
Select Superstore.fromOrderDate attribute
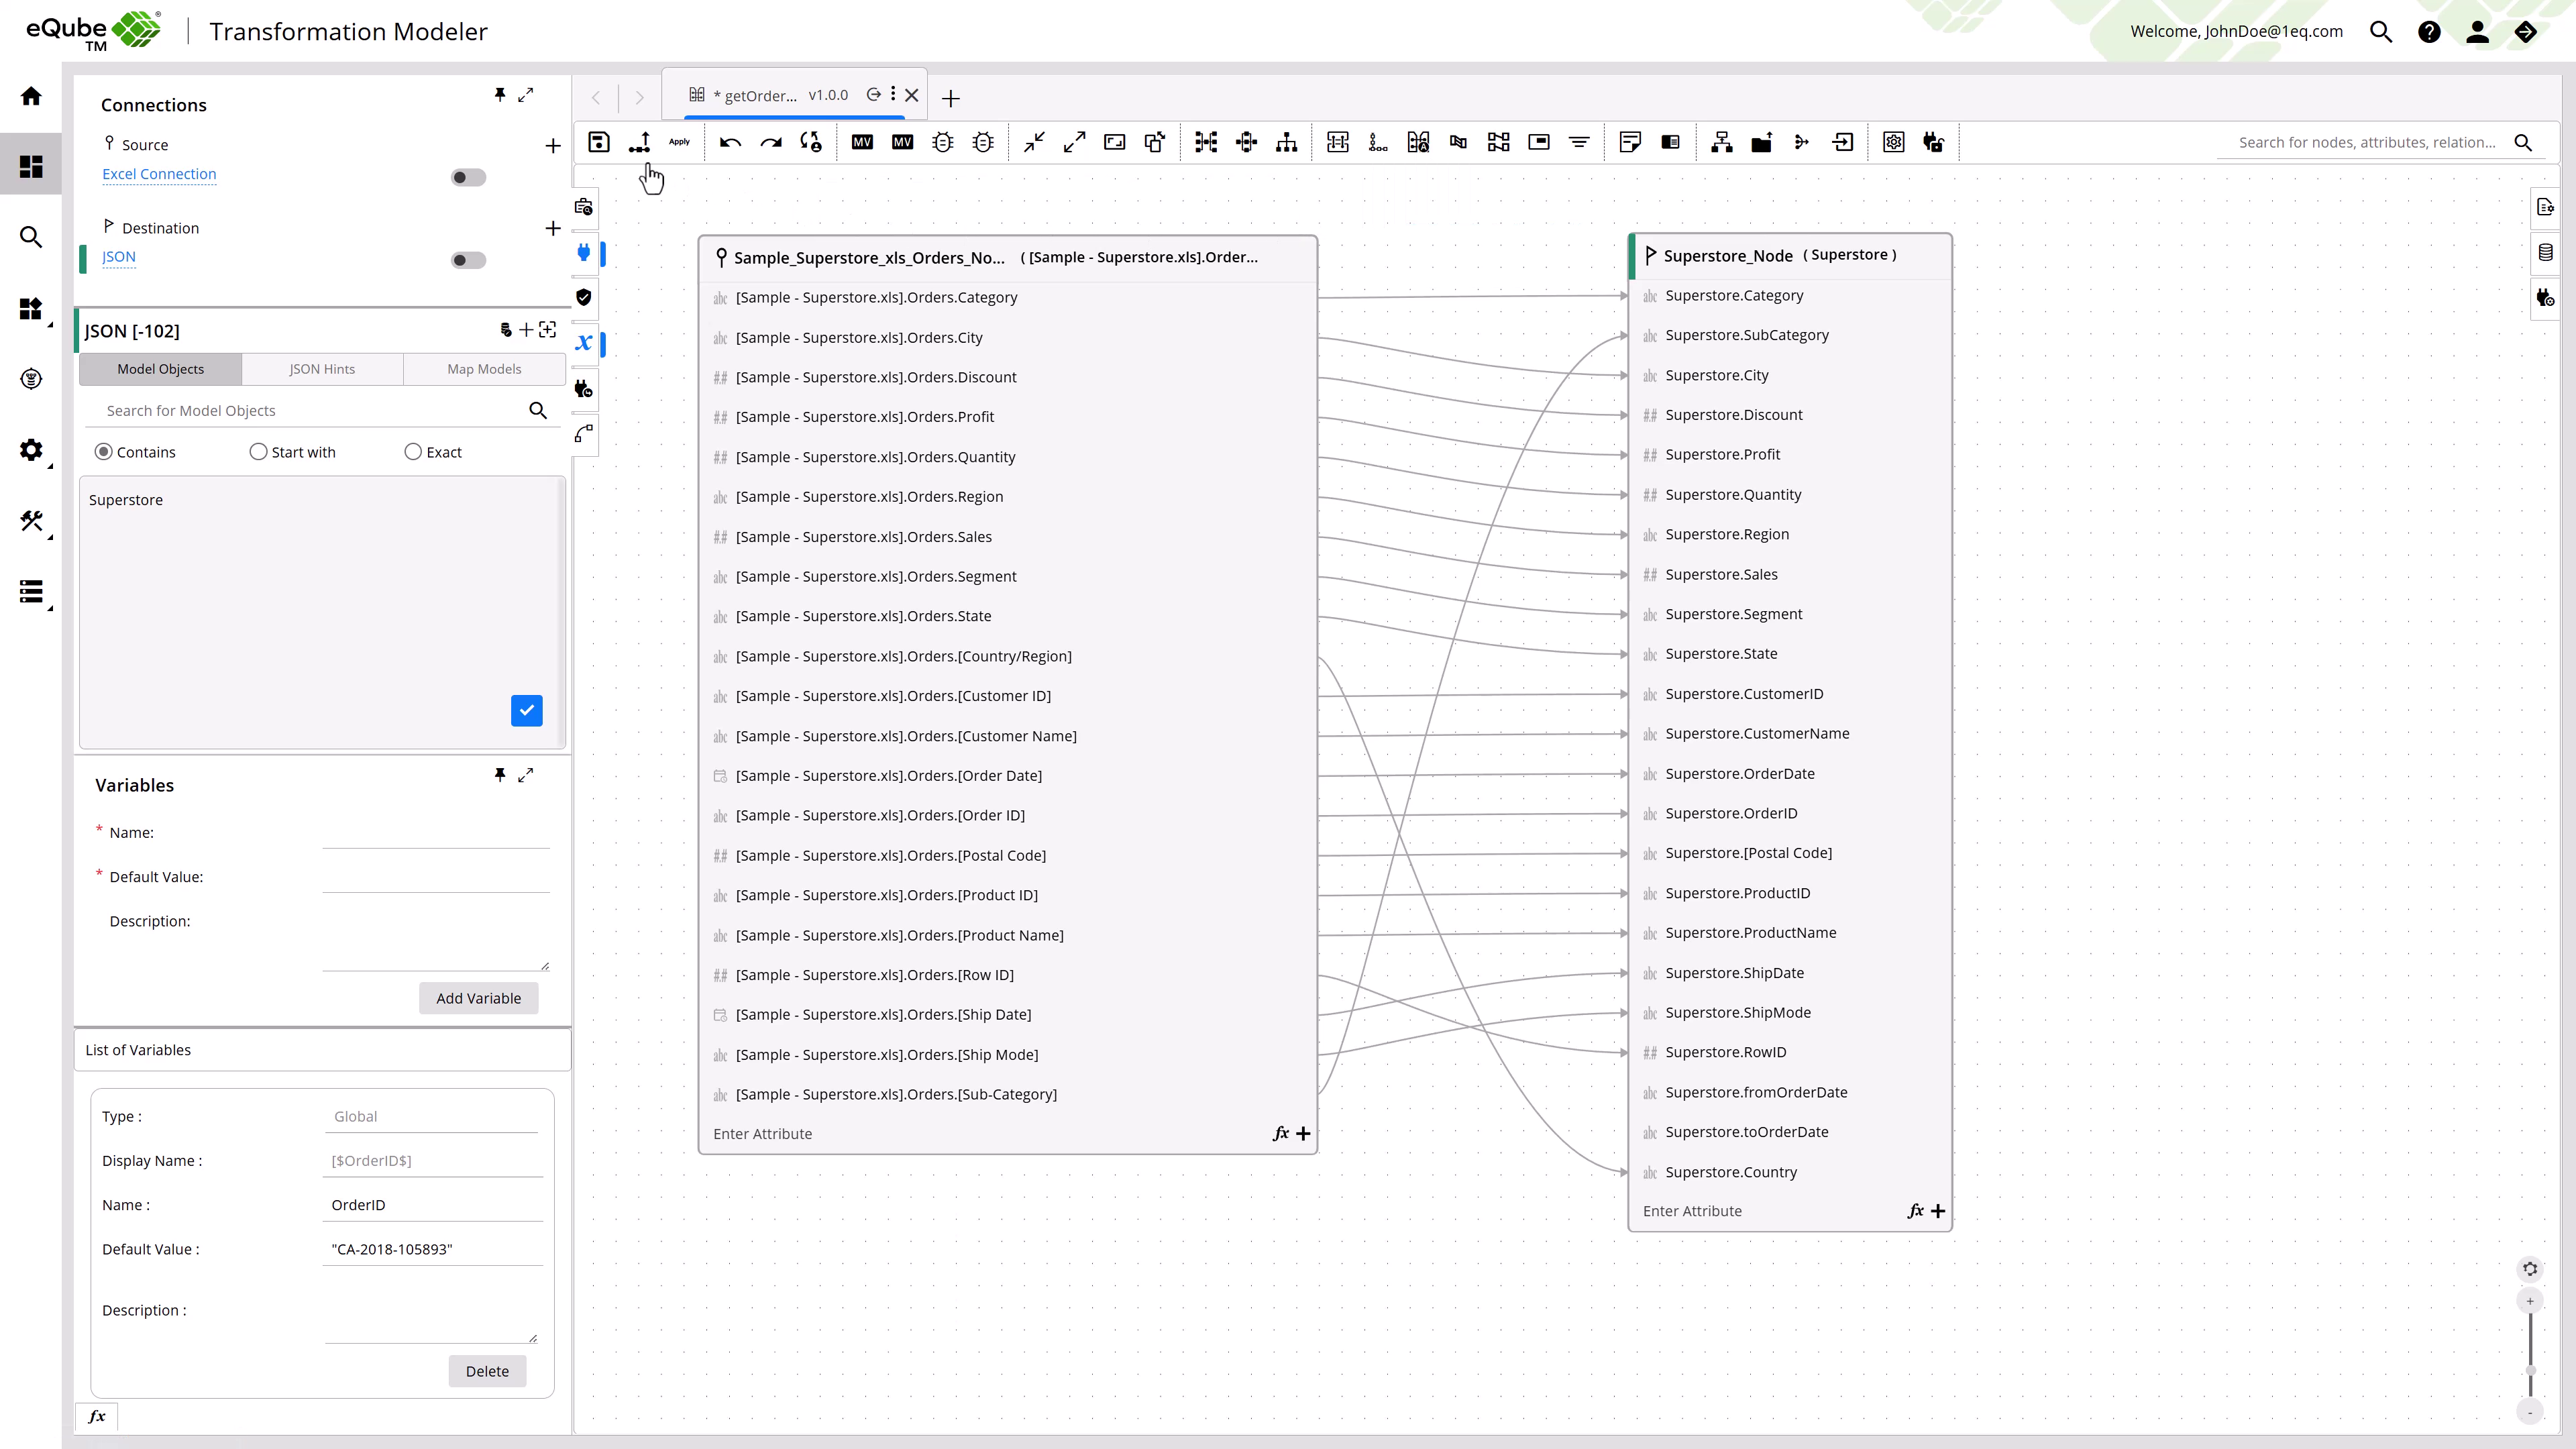tap(1755, 1093)
